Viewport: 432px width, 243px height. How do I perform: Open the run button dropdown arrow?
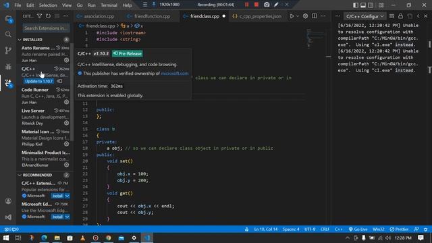(x=298, y=16)
